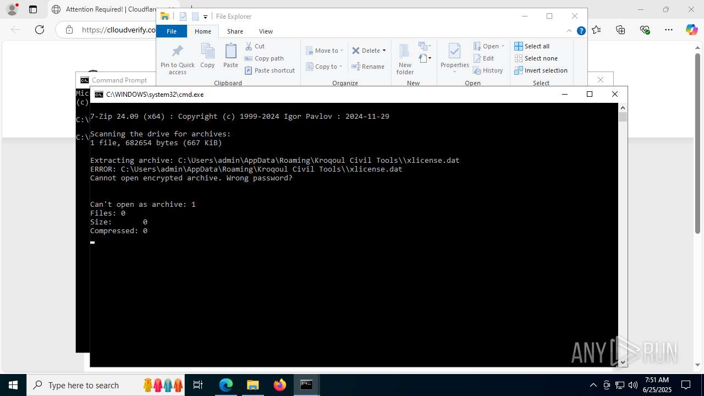The width and height of the screenshot is (704, 396).
Task: Click Select all in the Select group
Action: pyautogui.click(x=532, y=46)
